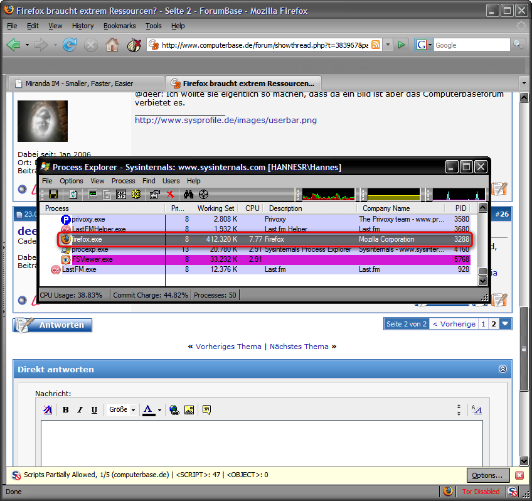Close NoScript notification bar red X
The width and height of the screenshot is (532, 501).
coord(519,475)
